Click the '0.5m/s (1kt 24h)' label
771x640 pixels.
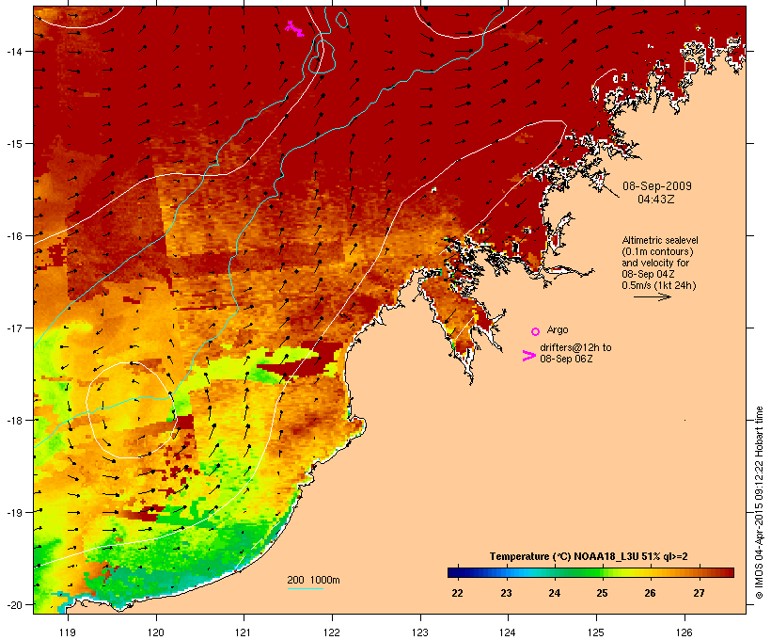659,285
